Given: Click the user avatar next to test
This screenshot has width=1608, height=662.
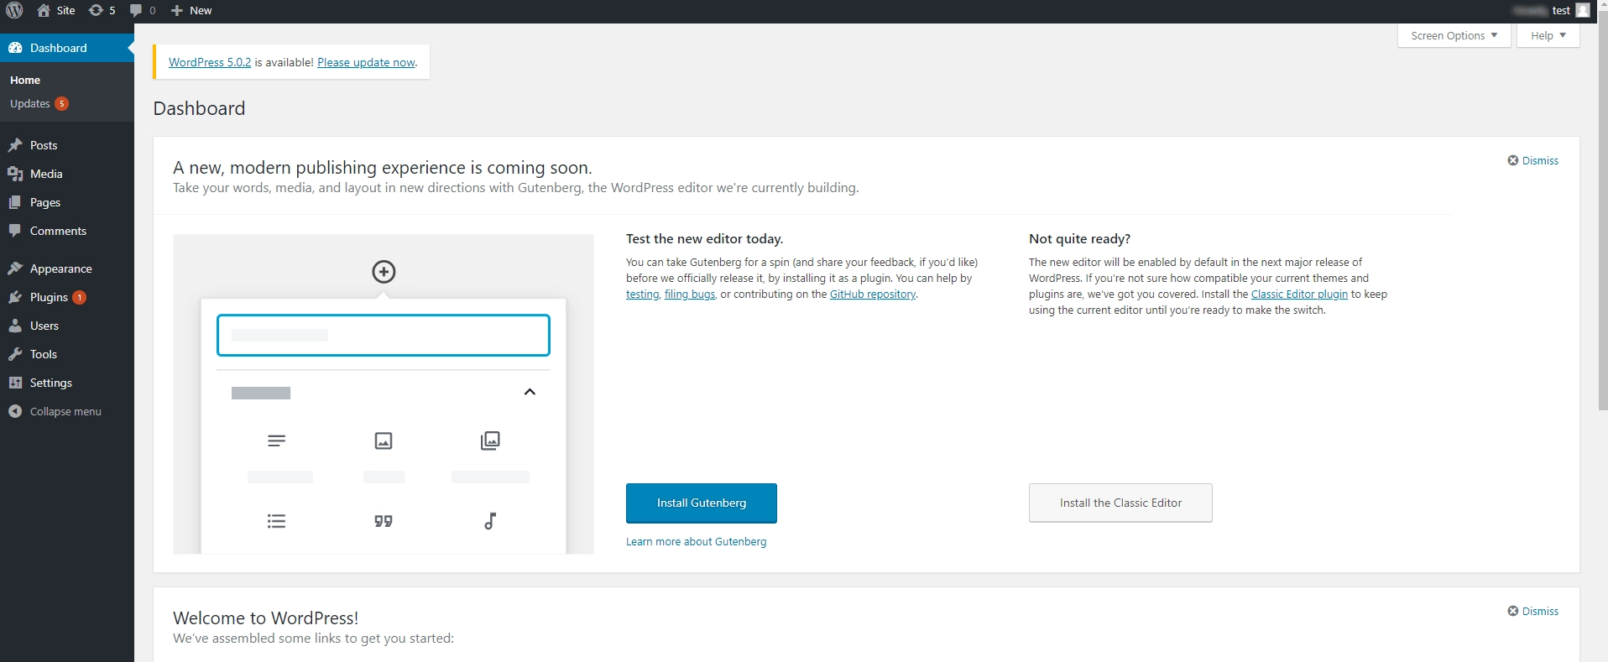Looking at the screenshot, I should pos(1583,10).
